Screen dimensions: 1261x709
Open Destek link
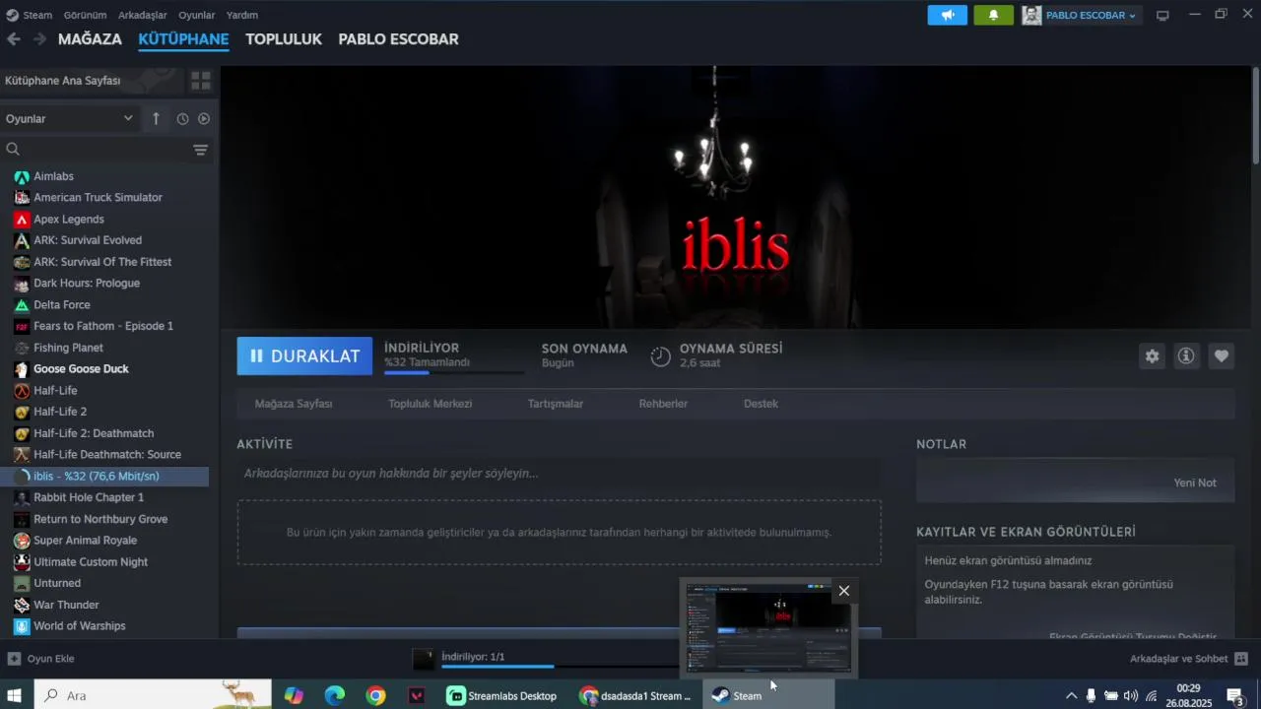point(761,404)
